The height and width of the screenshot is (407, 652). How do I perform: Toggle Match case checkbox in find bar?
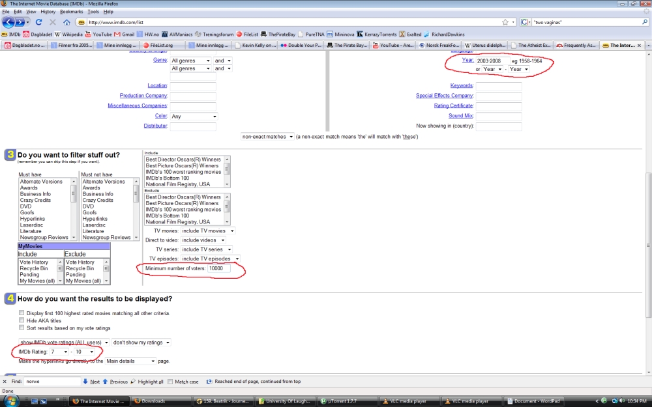(170, 381)
